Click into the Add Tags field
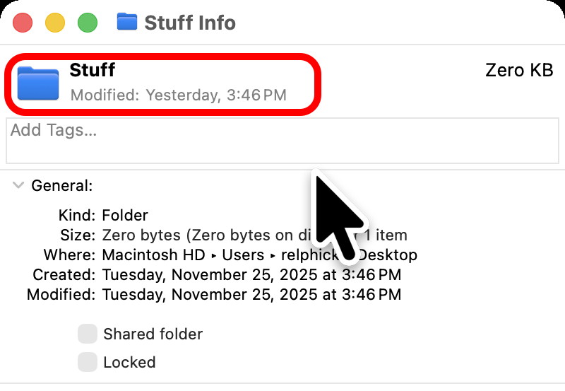Image resolution: width=565 pixels, height=391 pixels. [x=282, y=141]
